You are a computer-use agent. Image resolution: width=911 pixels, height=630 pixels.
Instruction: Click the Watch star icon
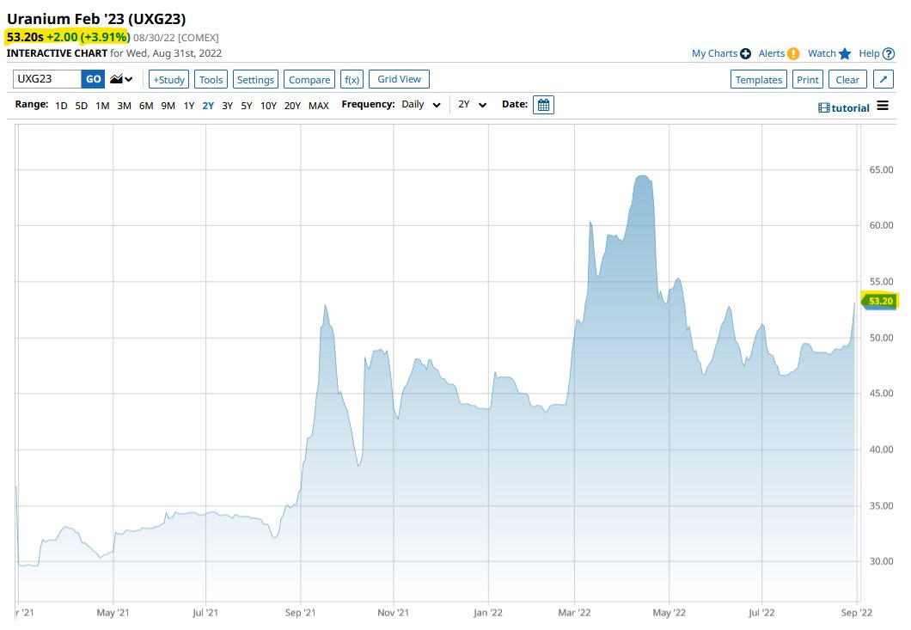point(845,53)
